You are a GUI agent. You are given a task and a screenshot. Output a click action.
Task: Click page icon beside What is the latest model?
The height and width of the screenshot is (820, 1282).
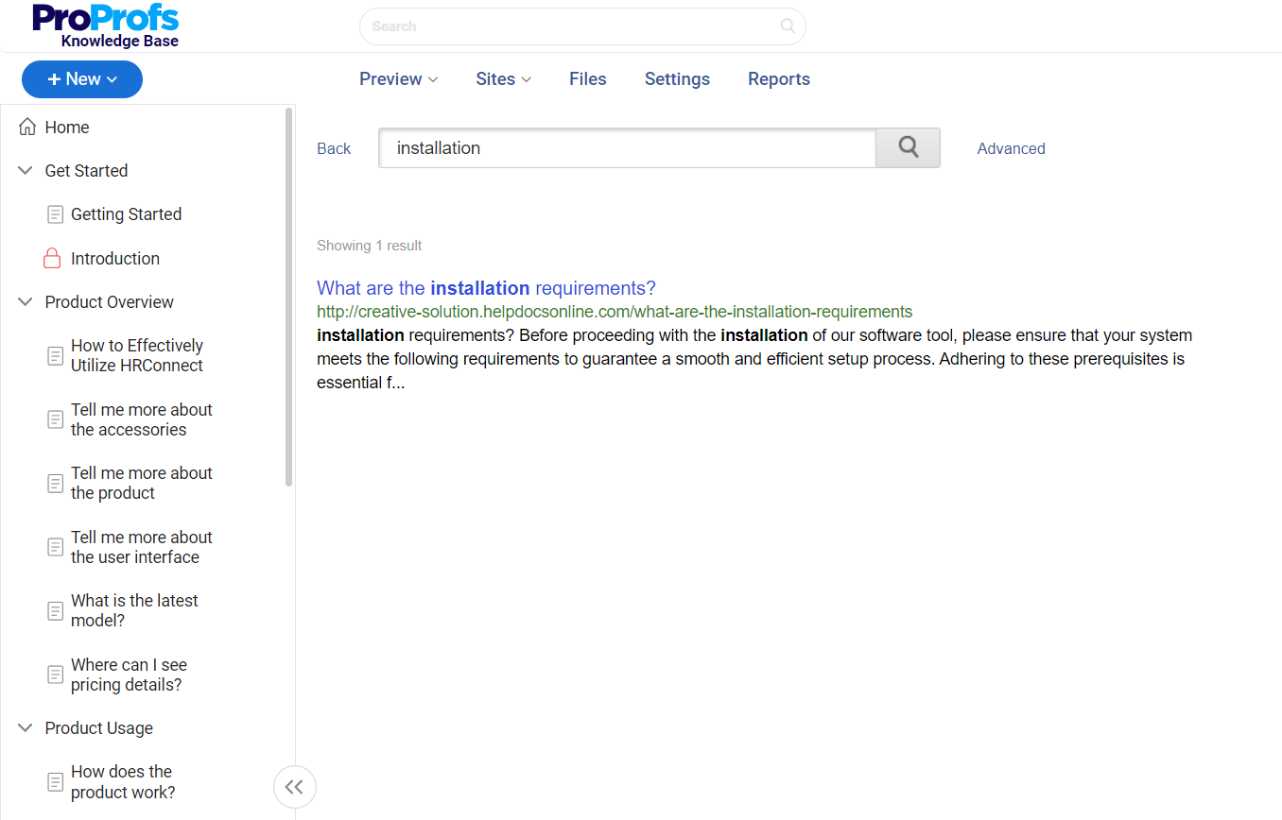(56, 610)
